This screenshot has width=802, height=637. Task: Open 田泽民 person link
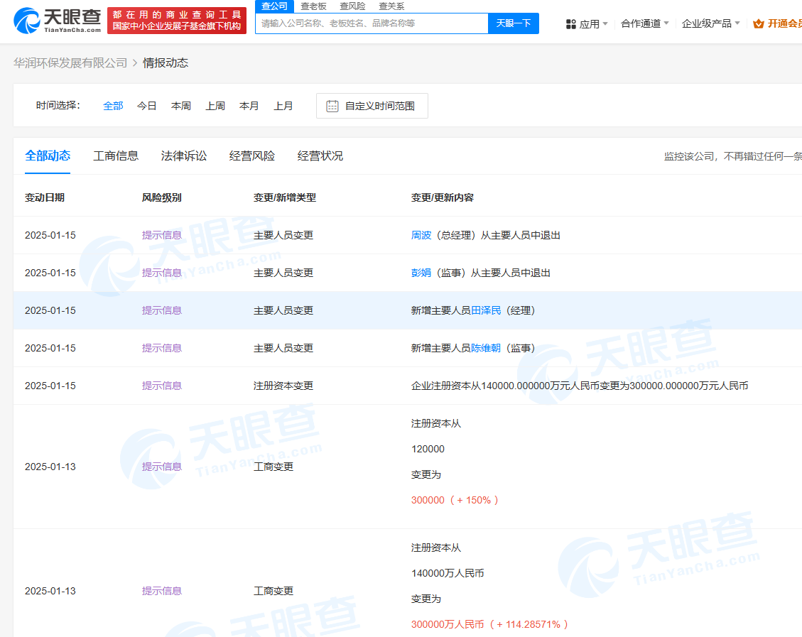click(x=486, y=310)
